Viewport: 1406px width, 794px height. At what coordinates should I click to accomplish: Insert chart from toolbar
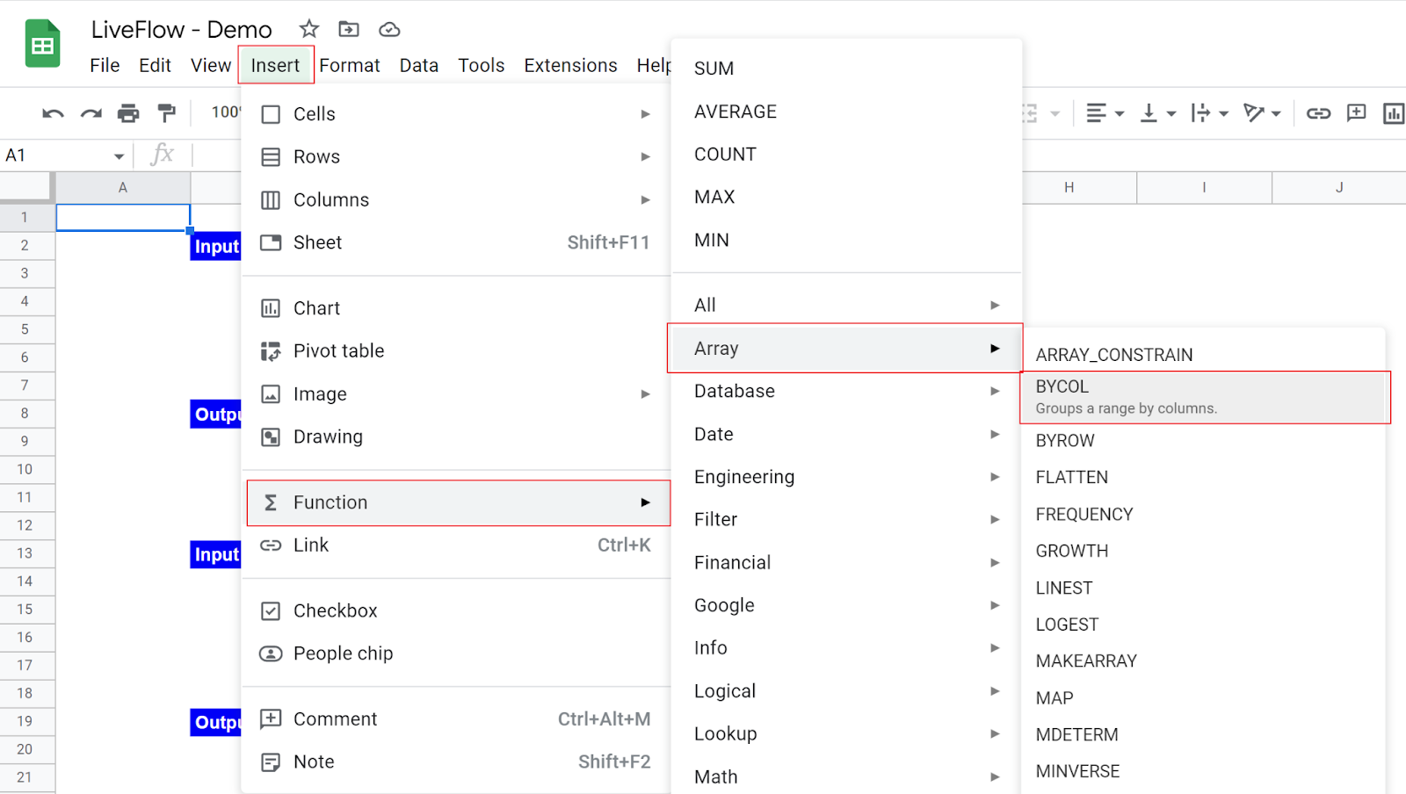1394,113
